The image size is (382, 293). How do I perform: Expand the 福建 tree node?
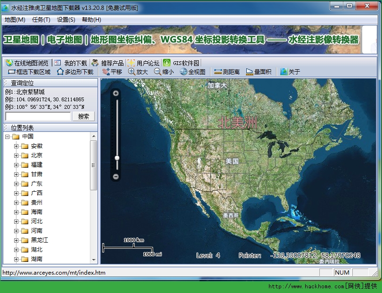point(16,165)
